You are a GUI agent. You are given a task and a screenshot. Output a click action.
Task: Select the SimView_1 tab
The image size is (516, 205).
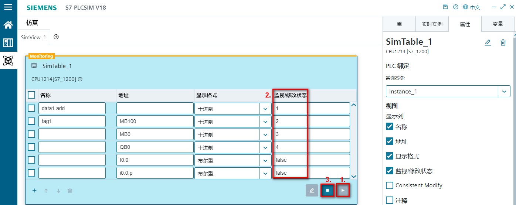pyautogui.click(x=33, y=37)
